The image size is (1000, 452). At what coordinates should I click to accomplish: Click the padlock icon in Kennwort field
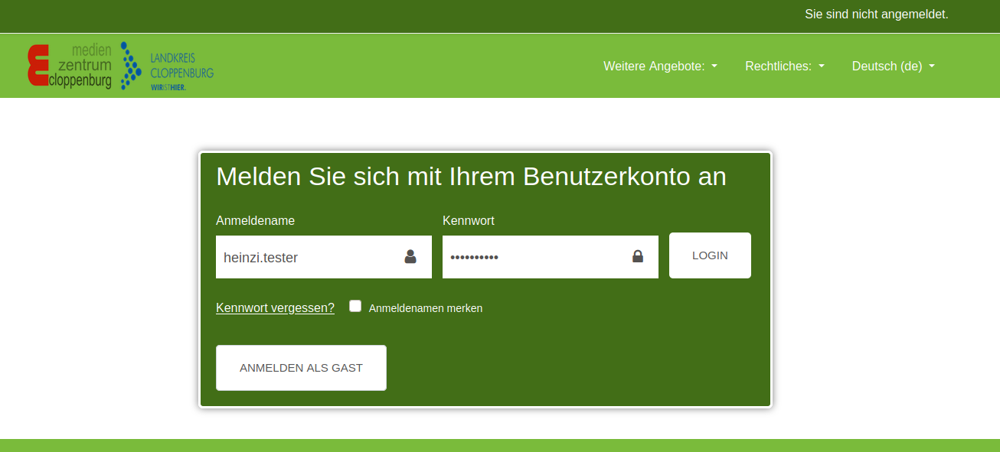click(637, 257)
